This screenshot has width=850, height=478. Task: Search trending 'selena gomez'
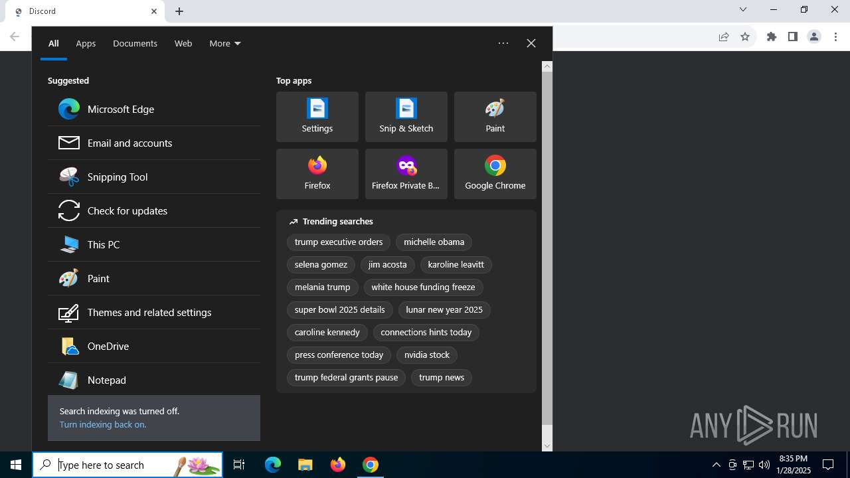click(x=321, y=264)
